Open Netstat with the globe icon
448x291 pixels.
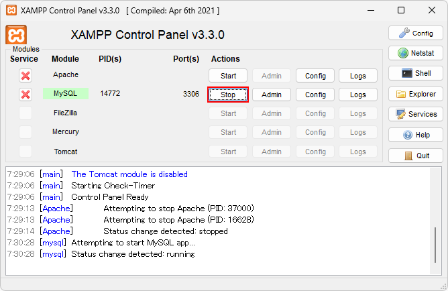416,53
